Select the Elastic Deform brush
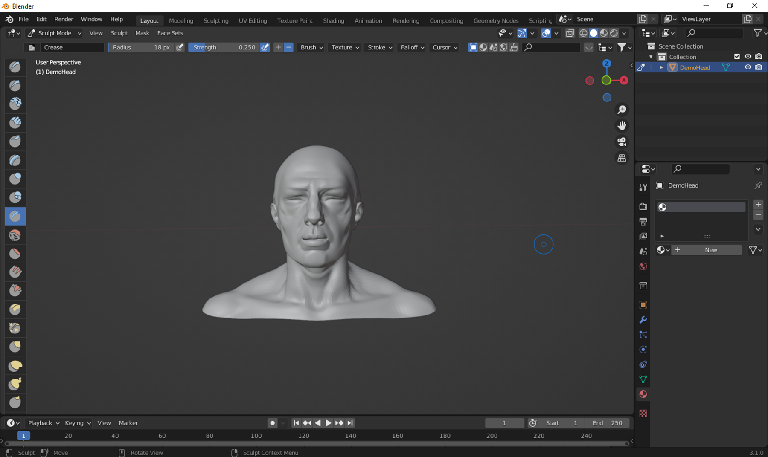Image resolution: width=768 pixels, height=457 pixels. tap(15, 365)
